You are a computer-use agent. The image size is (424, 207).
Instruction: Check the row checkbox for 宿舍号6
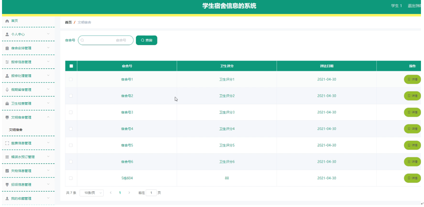[71, 161]
